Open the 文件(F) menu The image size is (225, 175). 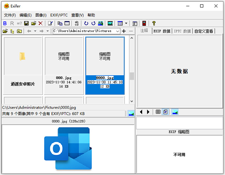10,15
